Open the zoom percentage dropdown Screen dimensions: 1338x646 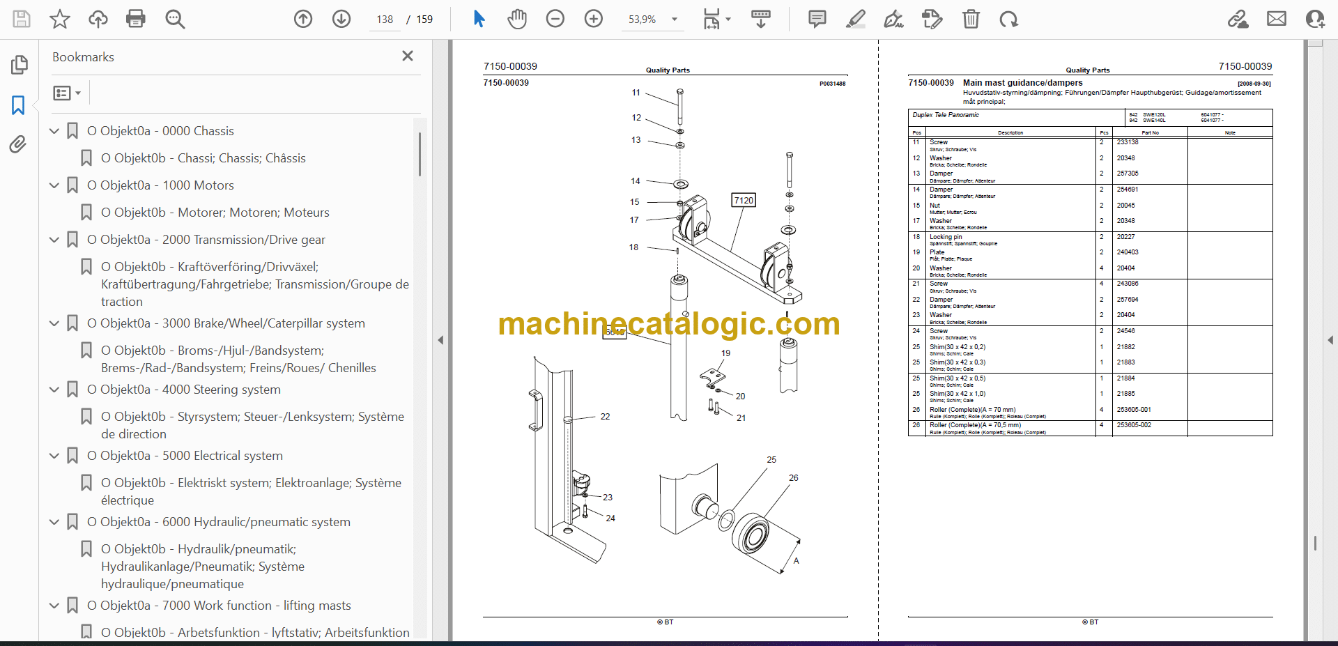click(674, 20)
